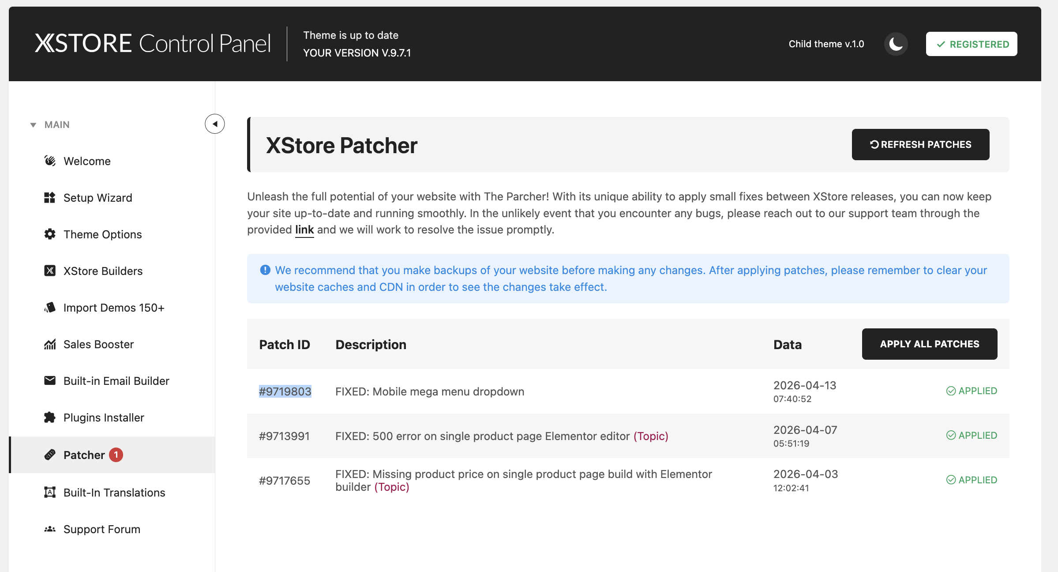This screenshot has height=572, width=1058.
Task: Click the Welcome waving hand icon
Action: pyautogui.click(x=50, y=161)
